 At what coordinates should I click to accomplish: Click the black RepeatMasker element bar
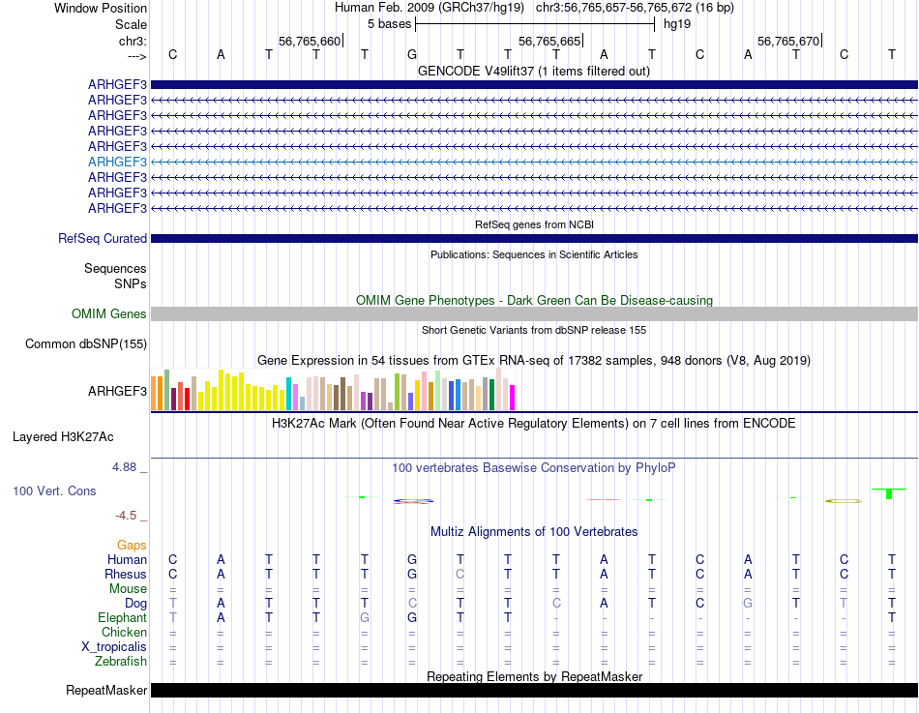(534, 690)
